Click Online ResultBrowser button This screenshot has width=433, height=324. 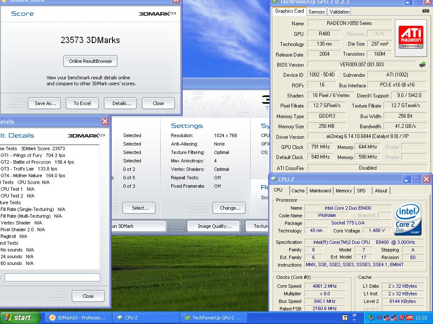coord(90,61)
